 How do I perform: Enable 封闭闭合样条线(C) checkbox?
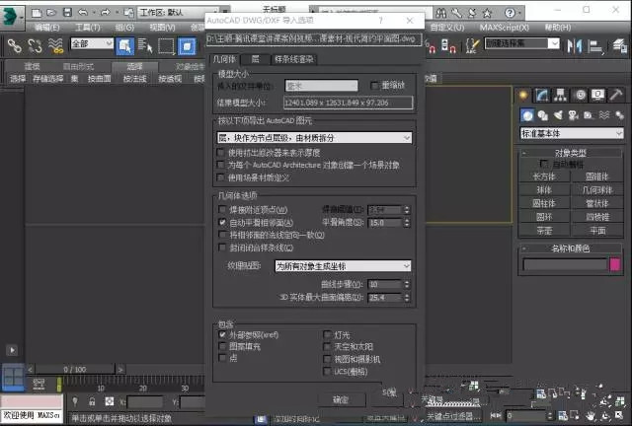pos(222,248)
